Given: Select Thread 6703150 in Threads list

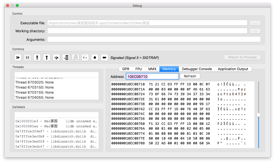Looking at the screenshot, I should [34, 88].
